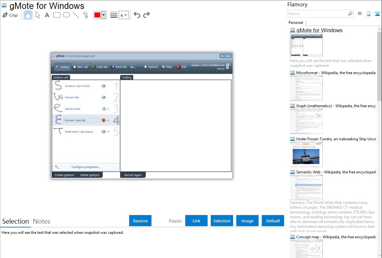Click New set in gMote
This screenshot has width=382, height=258.
click(81, 67)
